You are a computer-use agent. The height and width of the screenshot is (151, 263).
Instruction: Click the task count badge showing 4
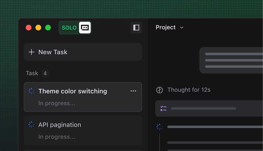click(45, 74)
